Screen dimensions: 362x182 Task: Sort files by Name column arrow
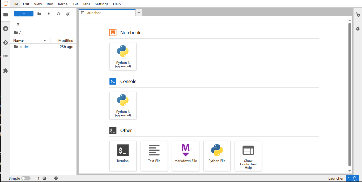[x=45, y=41]
